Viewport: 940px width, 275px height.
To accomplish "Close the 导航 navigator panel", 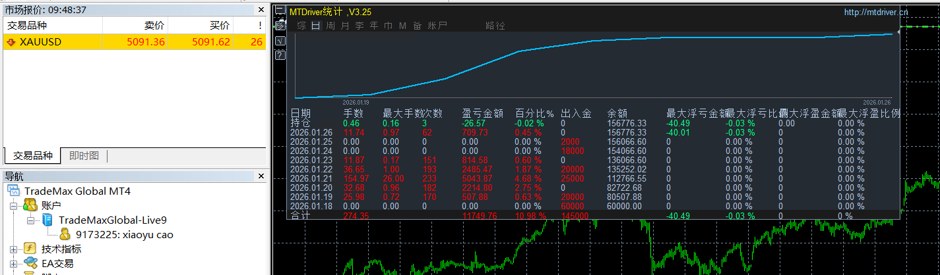I will [261, 176].
